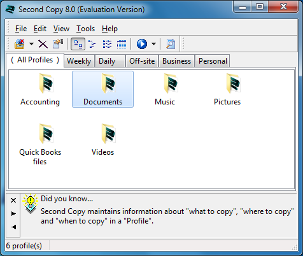Switch to details view mode
303x256 pixels.
tap(122, 44)
